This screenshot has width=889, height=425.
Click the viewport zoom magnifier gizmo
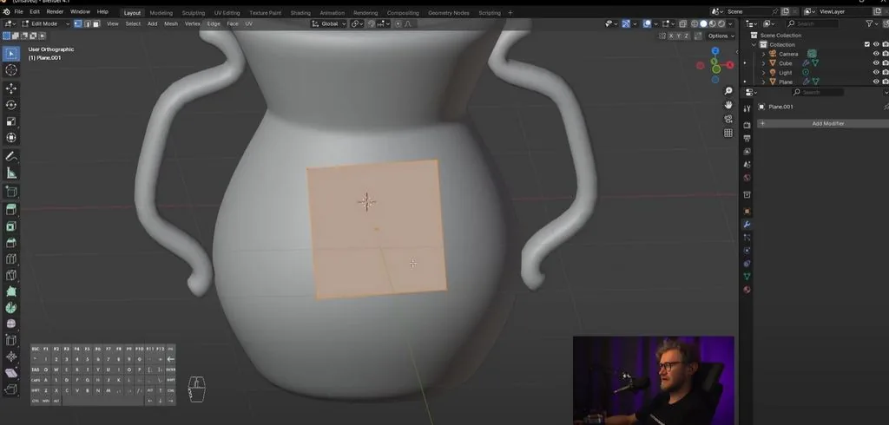728,91
